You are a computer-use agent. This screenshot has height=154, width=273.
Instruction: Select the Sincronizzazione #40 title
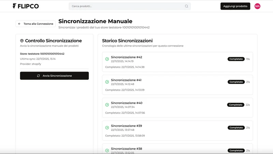pyautogui.click(x=127, y=103)
